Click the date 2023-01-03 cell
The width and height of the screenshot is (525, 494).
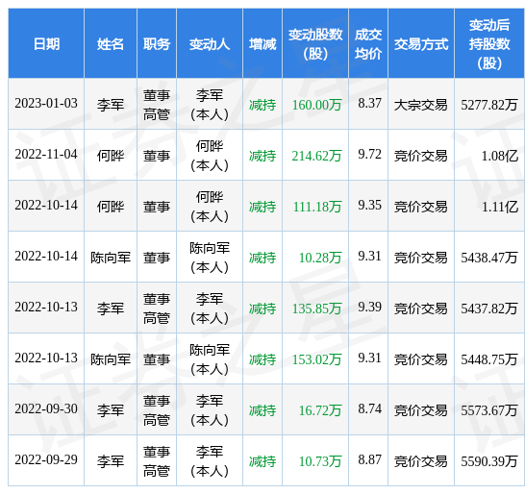46,103
